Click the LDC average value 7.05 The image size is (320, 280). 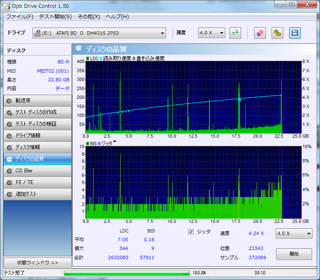[x=123, y=240]
